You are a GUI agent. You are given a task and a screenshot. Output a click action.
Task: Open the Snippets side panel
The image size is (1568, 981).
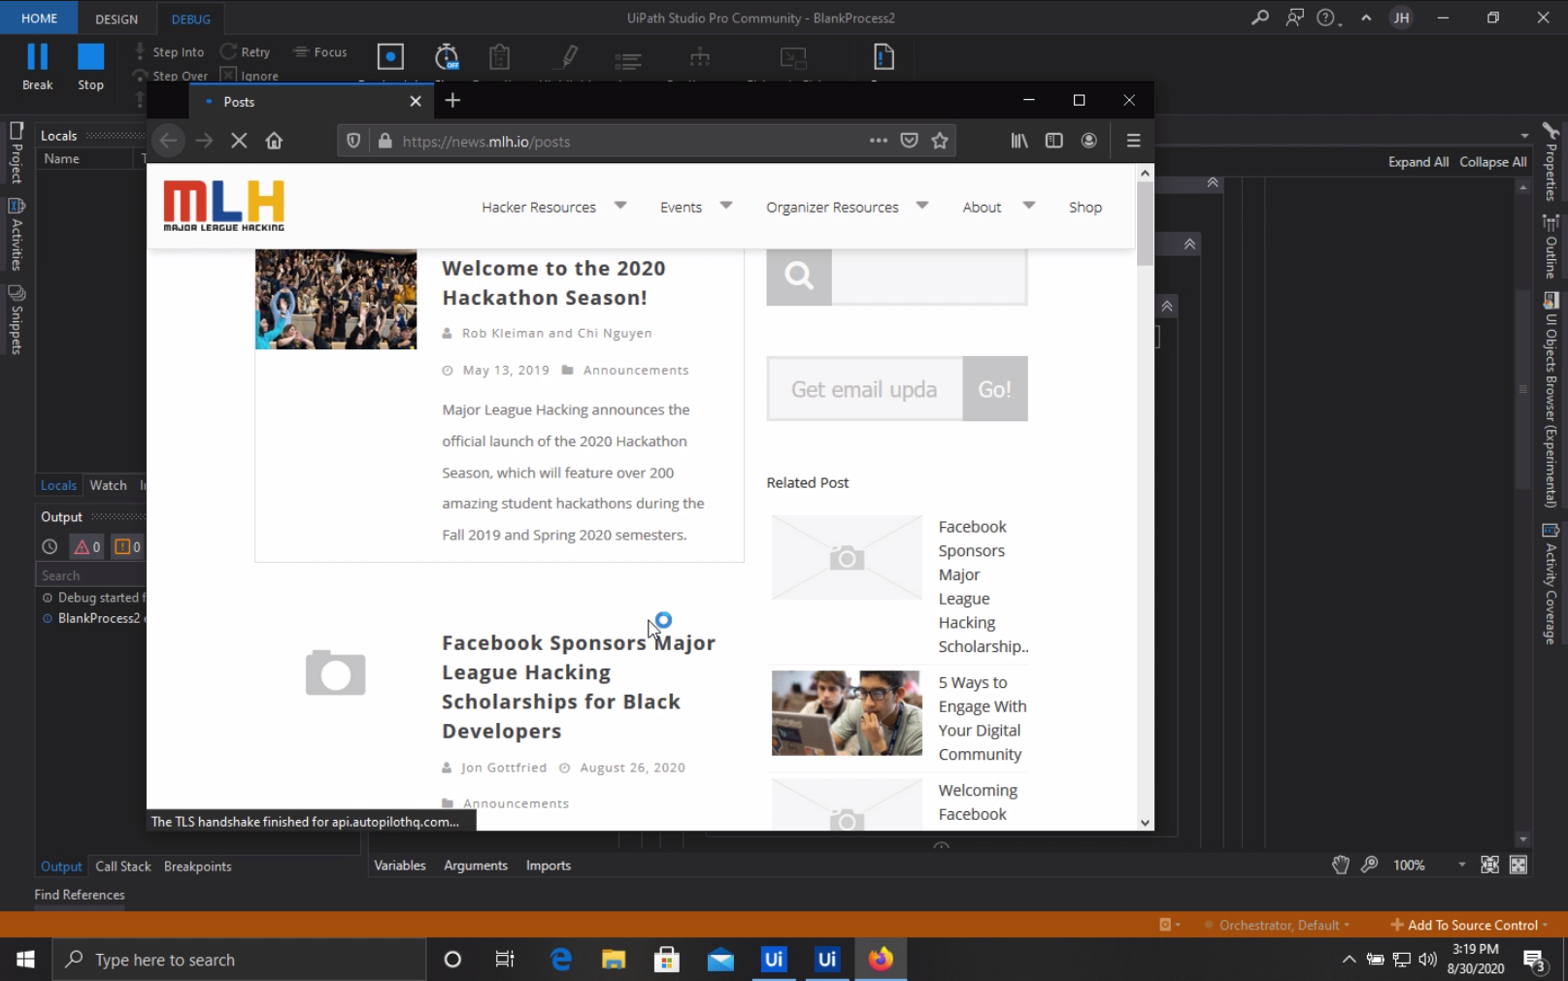pyautogui.click(x=16, y=320)
